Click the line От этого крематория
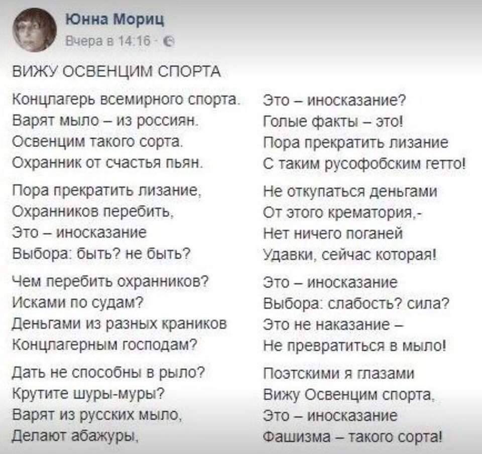Screen dimensions: 482x454 pos(342,213)
